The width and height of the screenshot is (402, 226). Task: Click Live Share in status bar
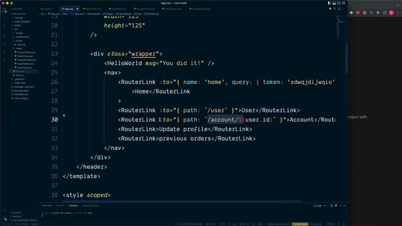click(21, 224)
